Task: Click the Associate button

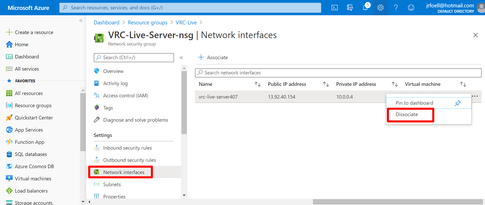Action: 213,57
